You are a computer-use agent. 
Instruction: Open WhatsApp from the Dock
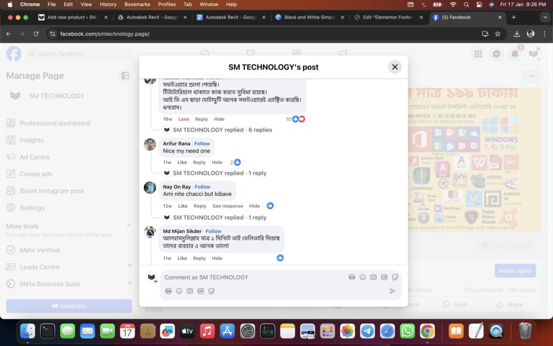407,331
